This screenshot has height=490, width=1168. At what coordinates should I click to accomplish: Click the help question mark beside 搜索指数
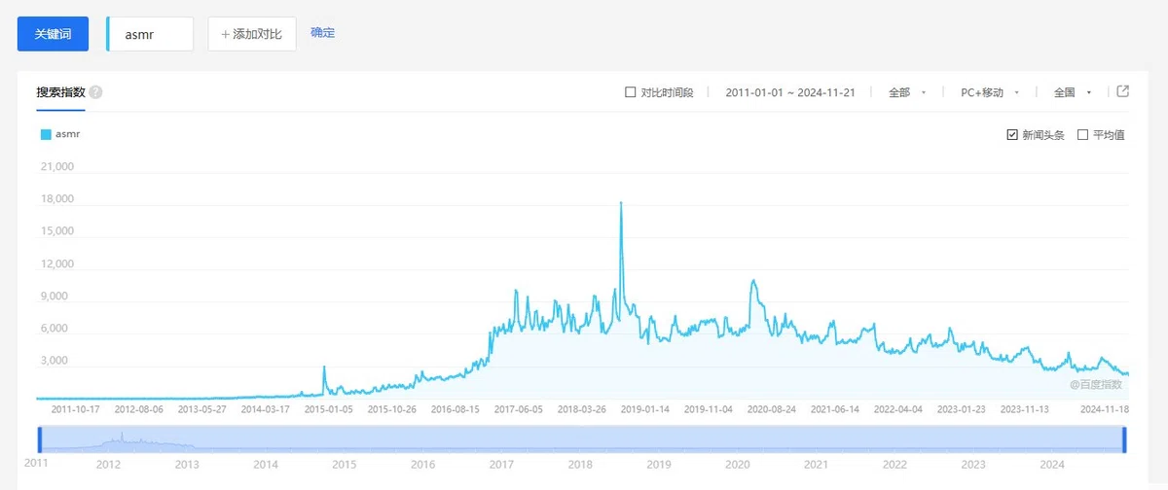[95, 92]
